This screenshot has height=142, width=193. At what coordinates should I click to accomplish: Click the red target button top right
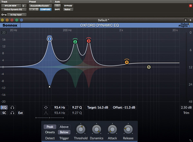(190, 6)
